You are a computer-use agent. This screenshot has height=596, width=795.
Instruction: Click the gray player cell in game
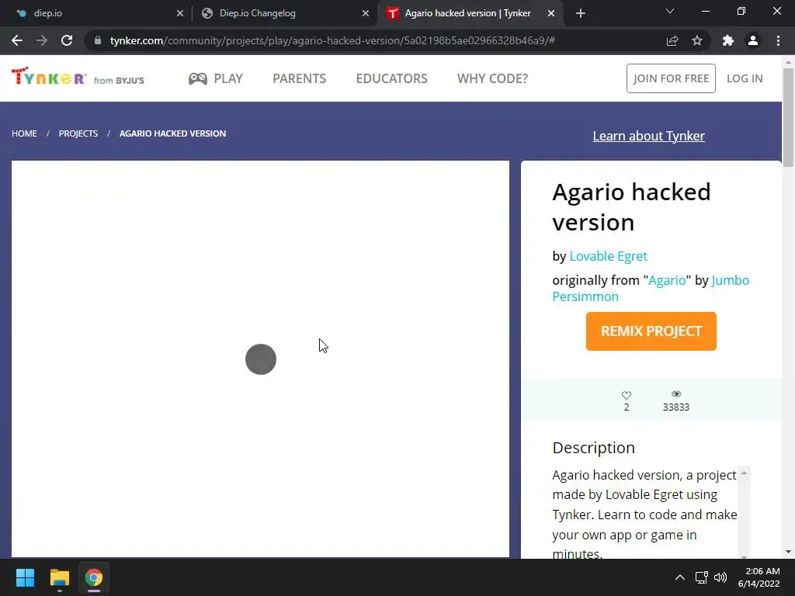pos(261,359)
